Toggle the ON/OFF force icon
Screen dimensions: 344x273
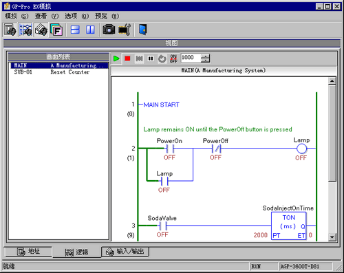(173, 58)
